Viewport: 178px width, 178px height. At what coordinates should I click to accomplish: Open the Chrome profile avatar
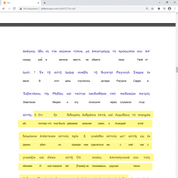(170, 8)
